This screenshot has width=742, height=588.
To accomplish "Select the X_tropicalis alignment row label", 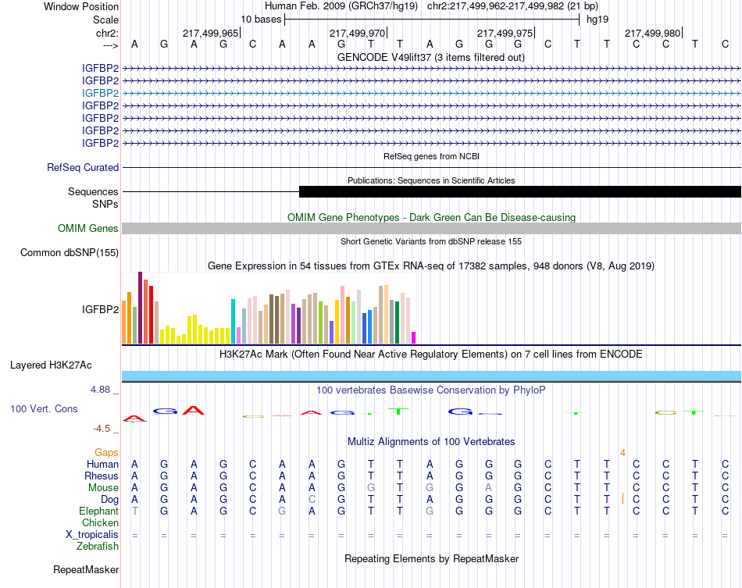I will pyautogui.click(x=92, y=535).
